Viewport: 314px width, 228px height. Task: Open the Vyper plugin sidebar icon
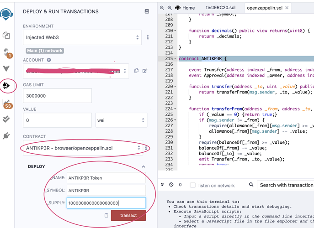[x=6, y=68]
